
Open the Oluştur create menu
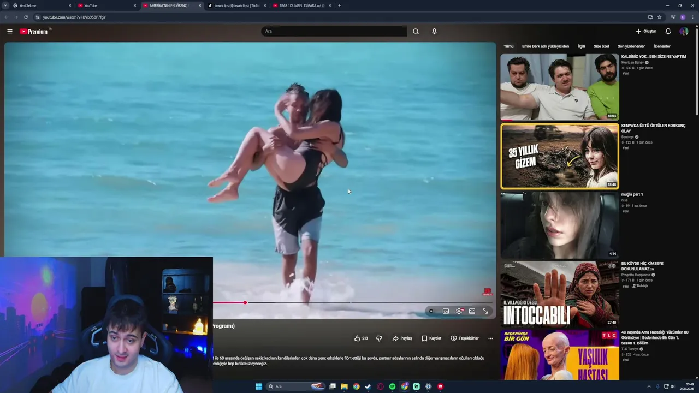646,32
